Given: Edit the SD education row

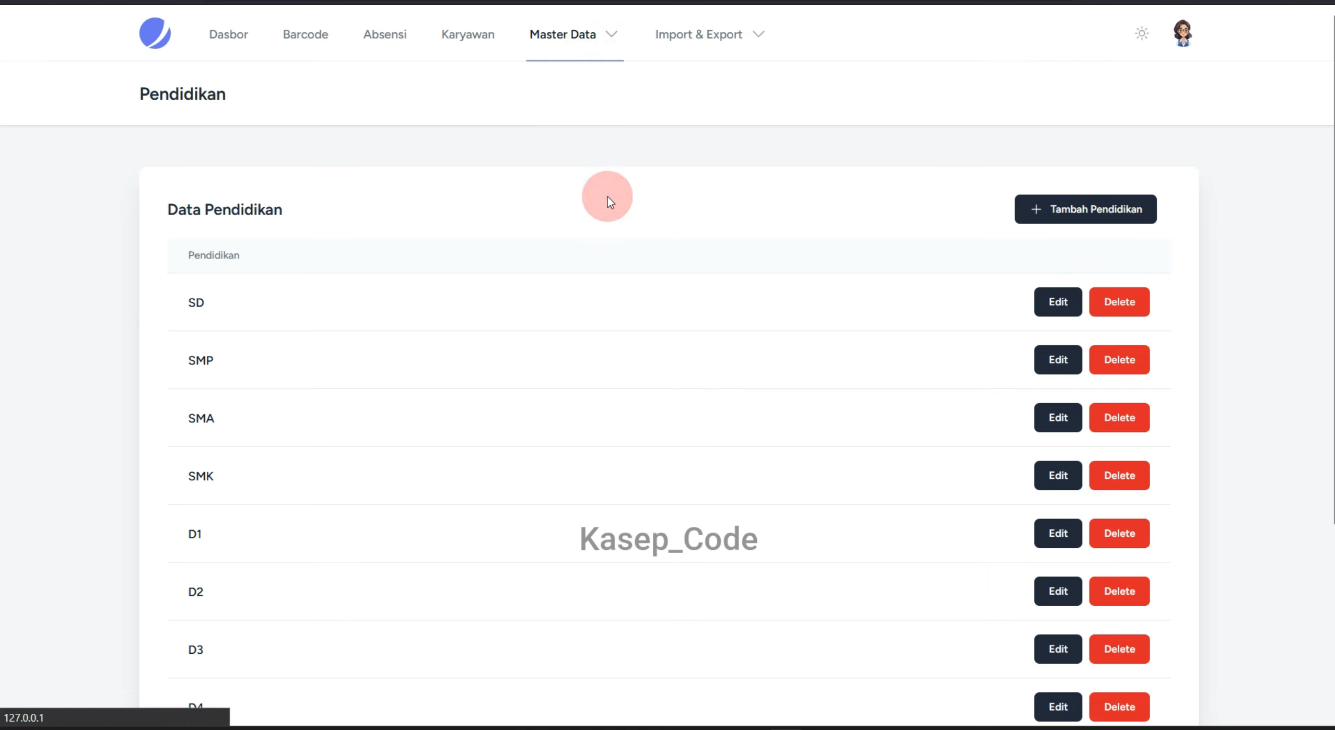Looking at the screenshot, I should 1058,302.
